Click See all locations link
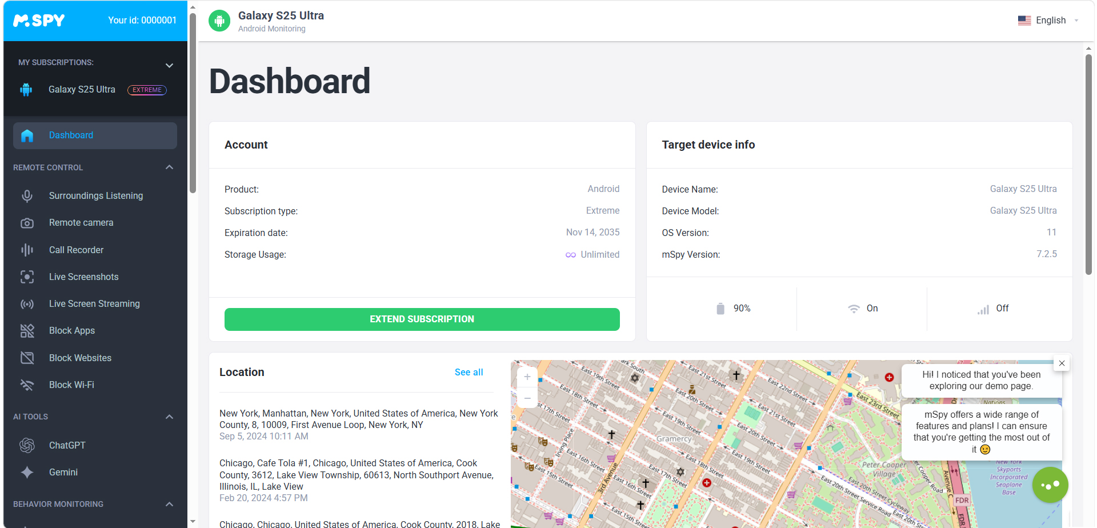1097x528 pixels. (469, 373)
